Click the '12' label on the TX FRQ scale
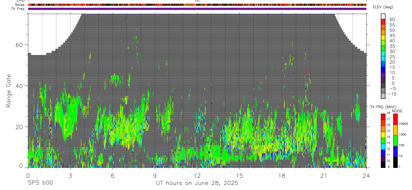The height and width of the screenshot is (190, 412). point(388,149)
